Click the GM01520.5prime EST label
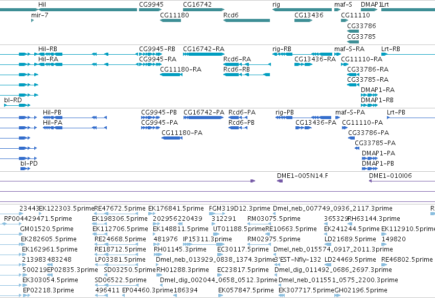This screenshot has height=298, width=435. pyautogui.click(x=47, y=229)
